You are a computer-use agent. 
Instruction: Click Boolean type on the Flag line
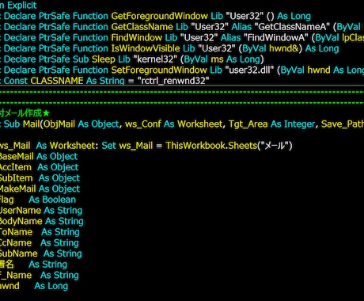(59, 200)
